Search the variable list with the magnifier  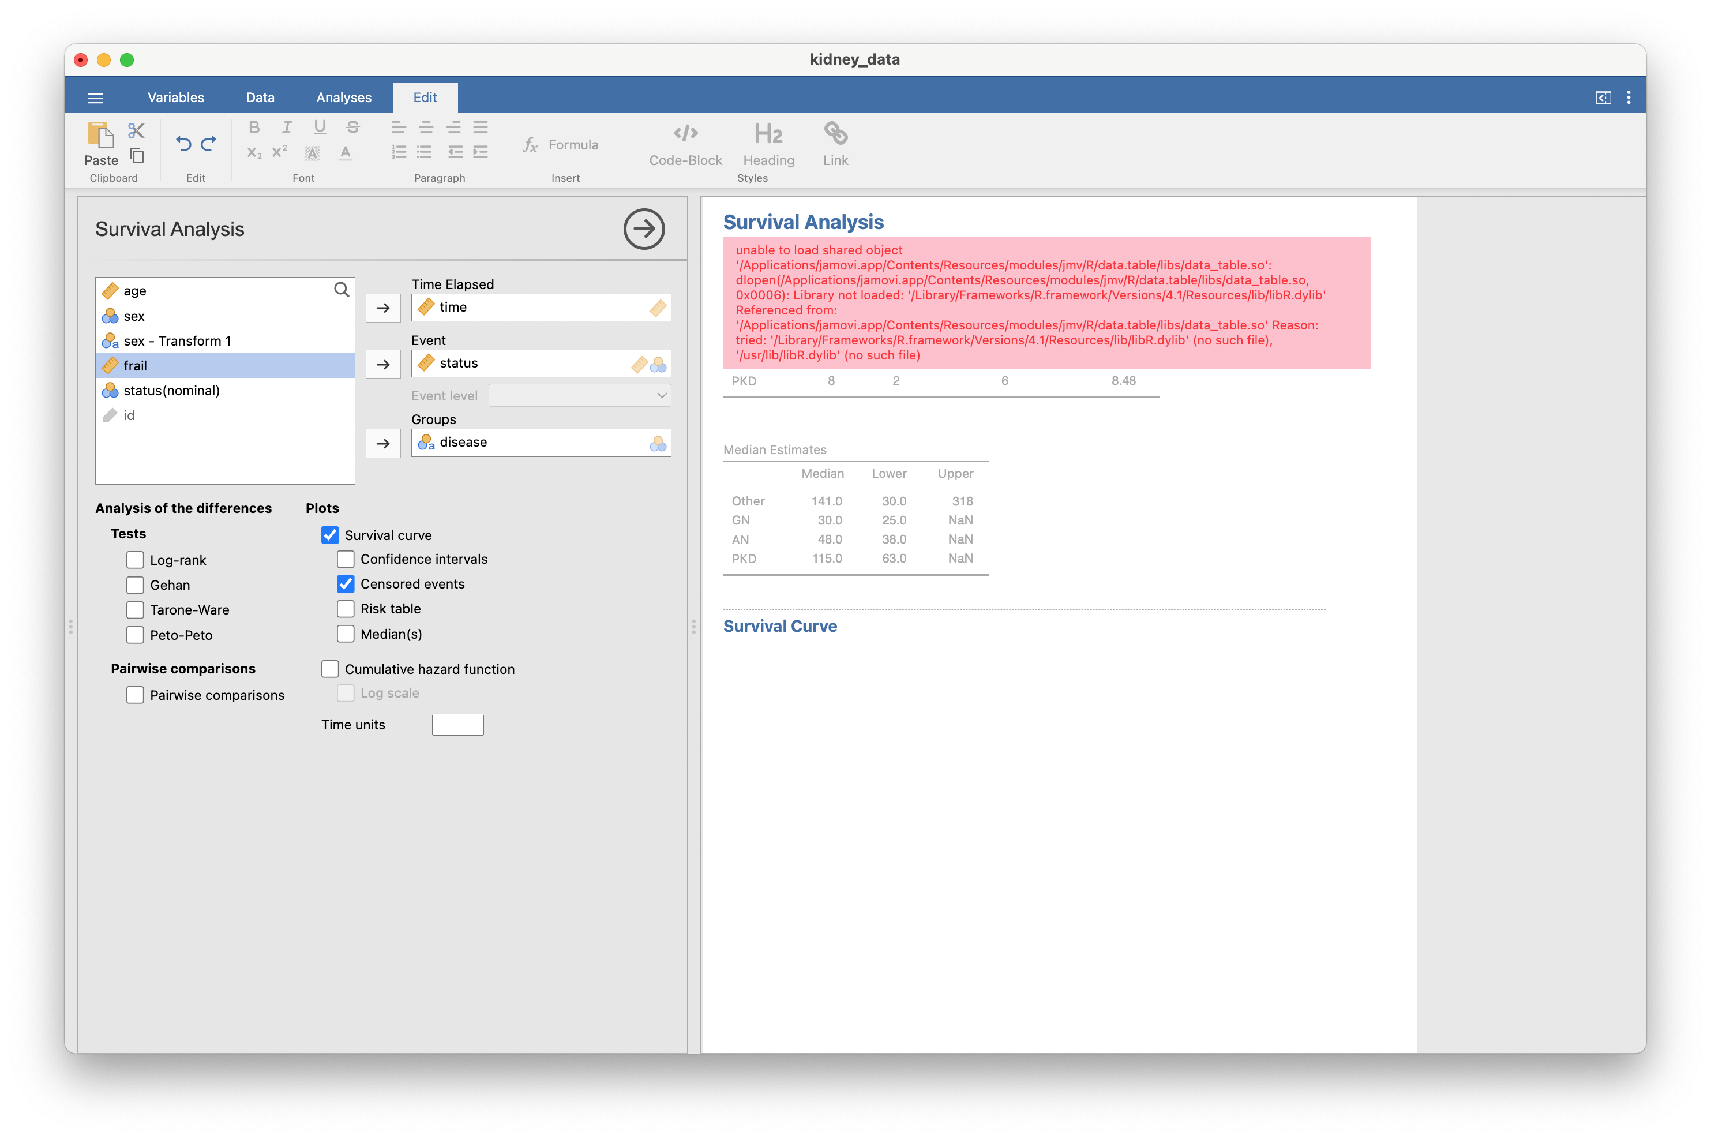pyautogui.click(x=342, y=291)
